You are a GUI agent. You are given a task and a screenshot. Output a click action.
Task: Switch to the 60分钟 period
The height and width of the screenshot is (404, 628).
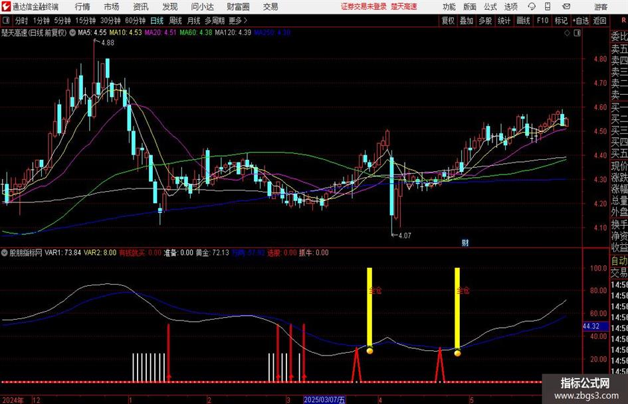pos(135,21)
